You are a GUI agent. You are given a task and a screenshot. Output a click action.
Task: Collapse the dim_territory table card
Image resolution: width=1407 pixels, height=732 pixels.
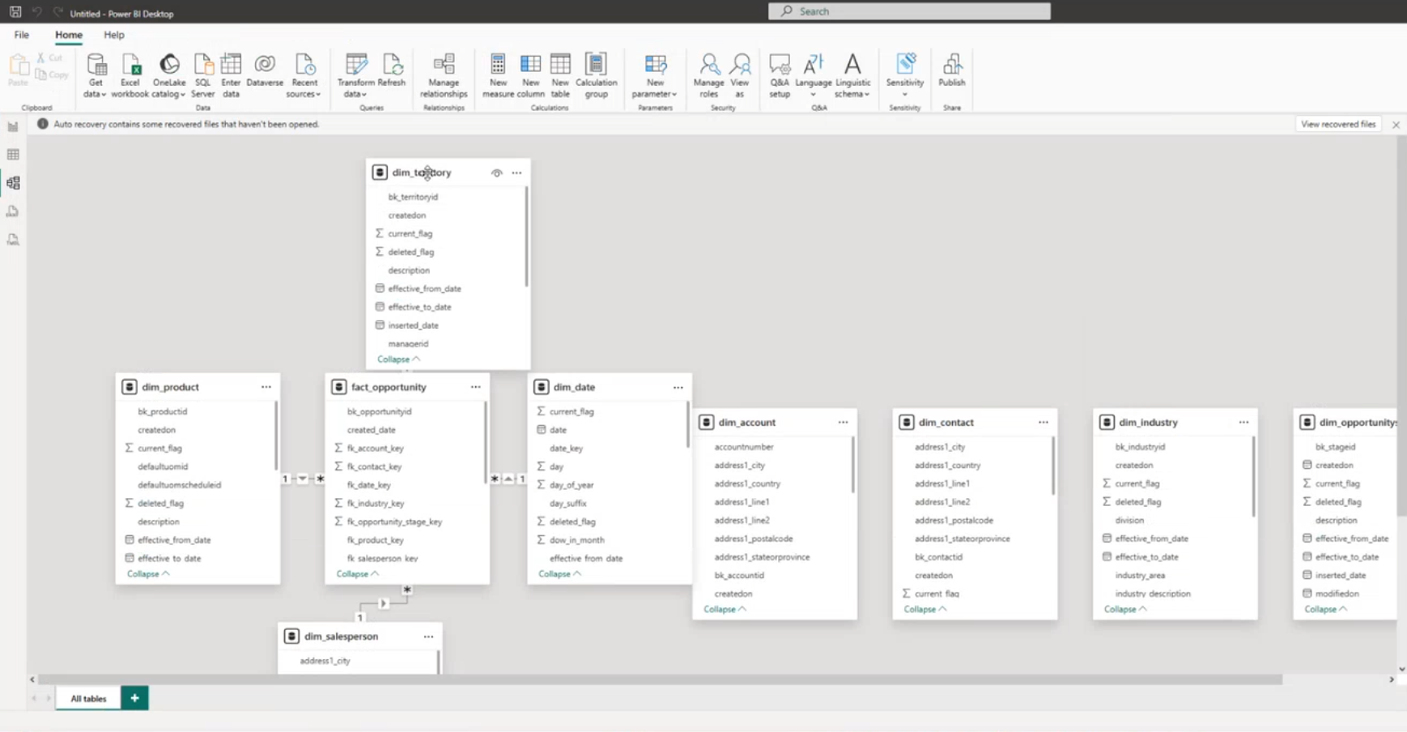pyautogui.click(x=397, y=360)
